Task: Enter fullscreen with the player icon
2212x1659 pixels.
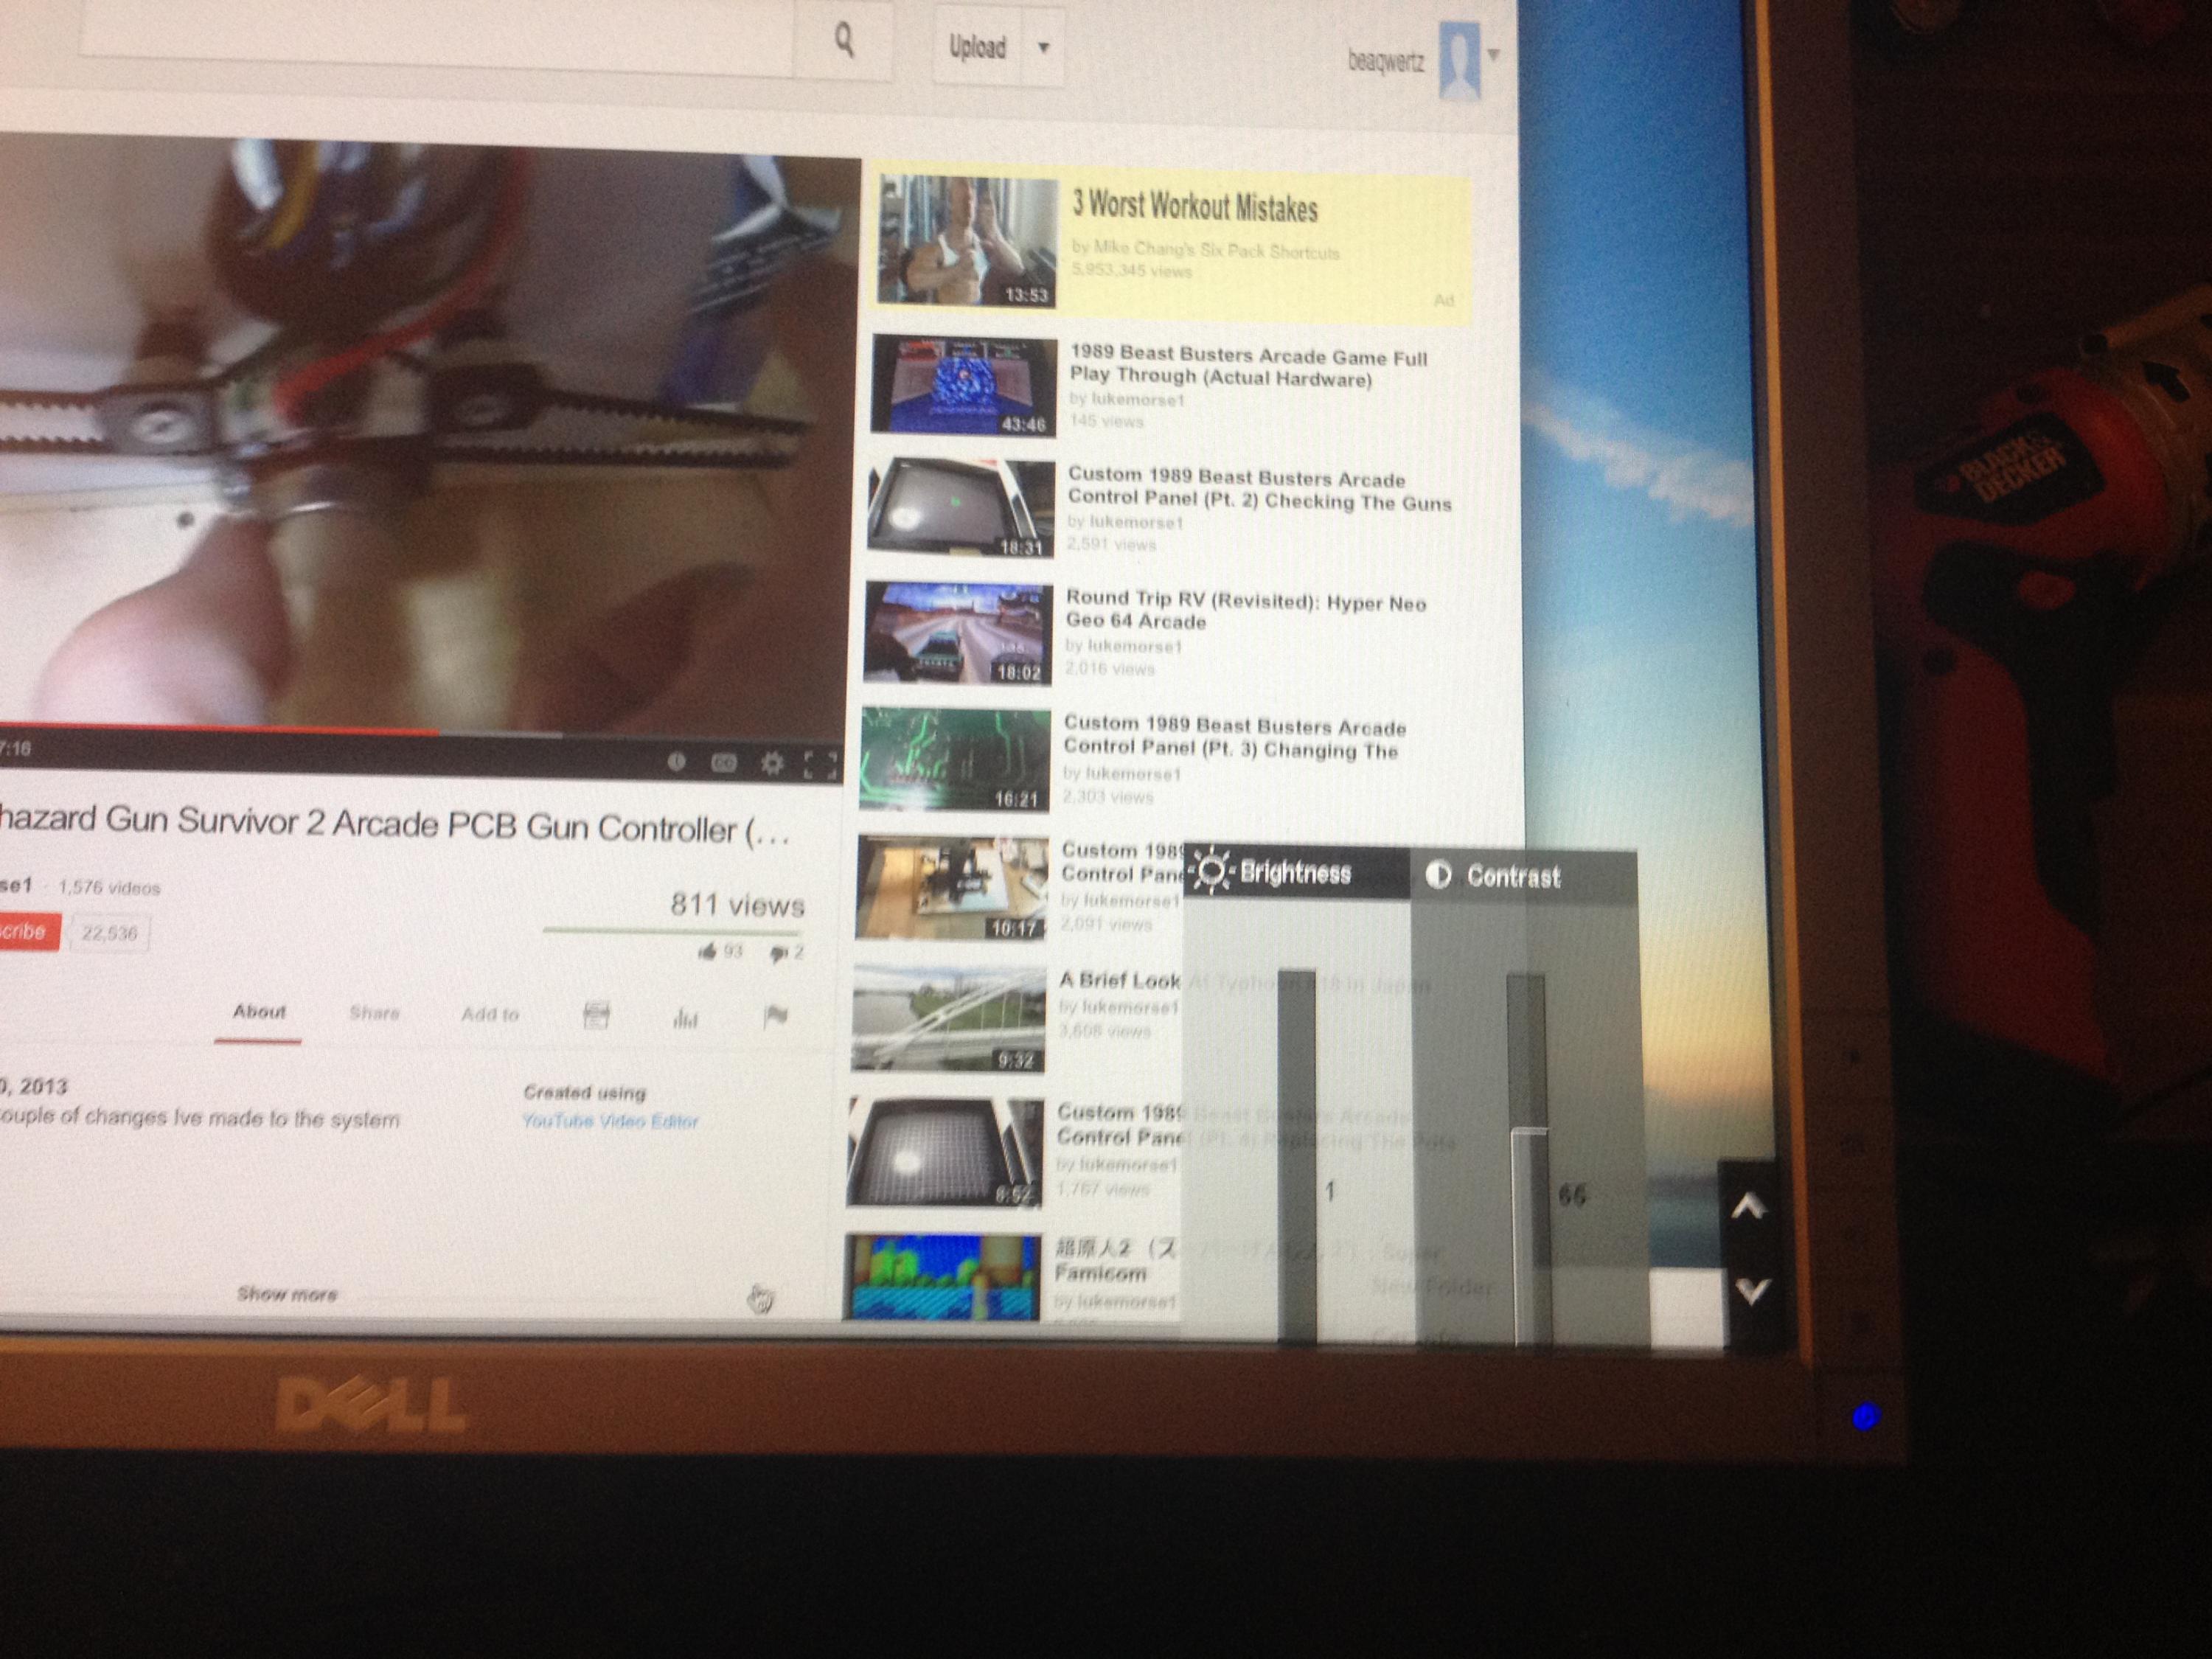Action: tap(820, 766)
